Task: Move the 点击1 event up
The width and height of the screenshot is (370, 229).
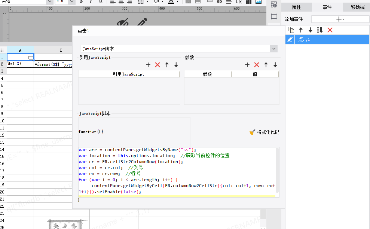Action: [x=301, y=30]
